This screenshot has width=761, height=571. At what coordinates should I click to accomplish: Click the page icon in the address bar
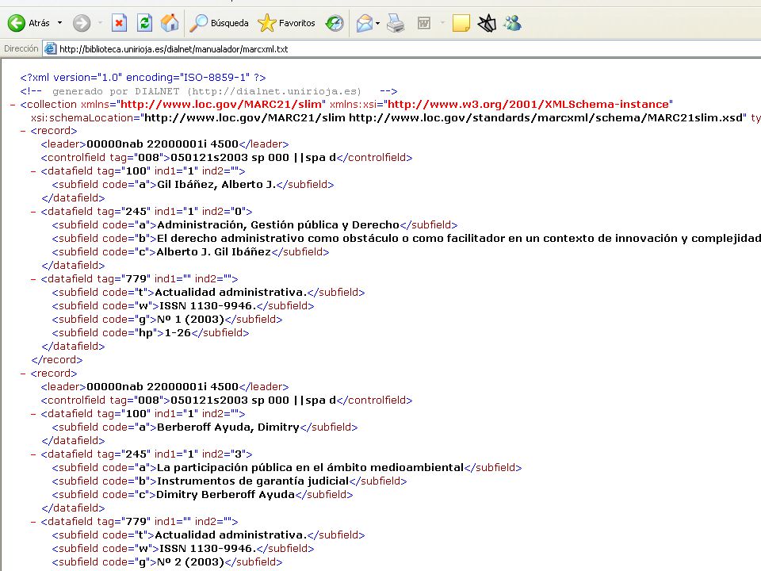49,49
